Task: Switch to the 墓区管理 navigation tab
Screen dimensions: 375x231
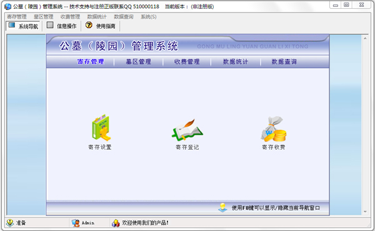Action: [139, 62]
